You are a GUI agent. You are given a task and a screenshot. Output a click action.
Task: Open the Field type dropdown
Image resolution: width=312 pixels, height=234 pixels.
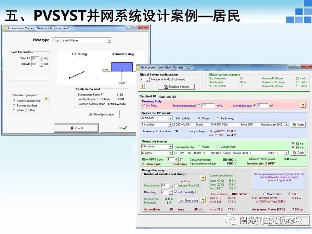tap(110, 40)
